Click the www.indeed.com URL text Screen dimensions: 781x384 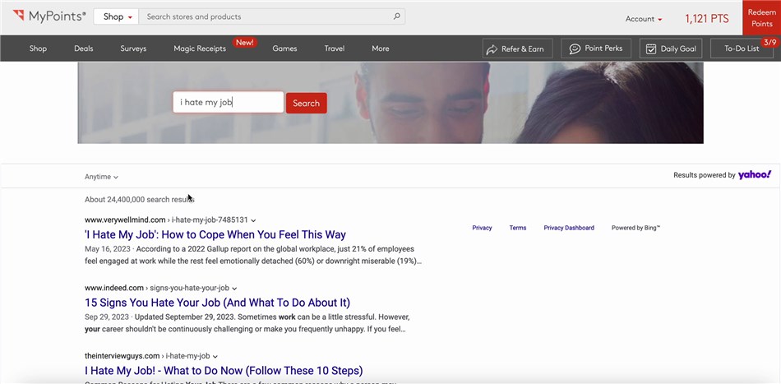114,288
